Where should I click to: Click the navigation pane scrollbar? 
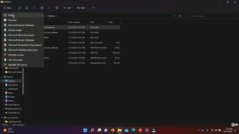(x=23, y=80)
